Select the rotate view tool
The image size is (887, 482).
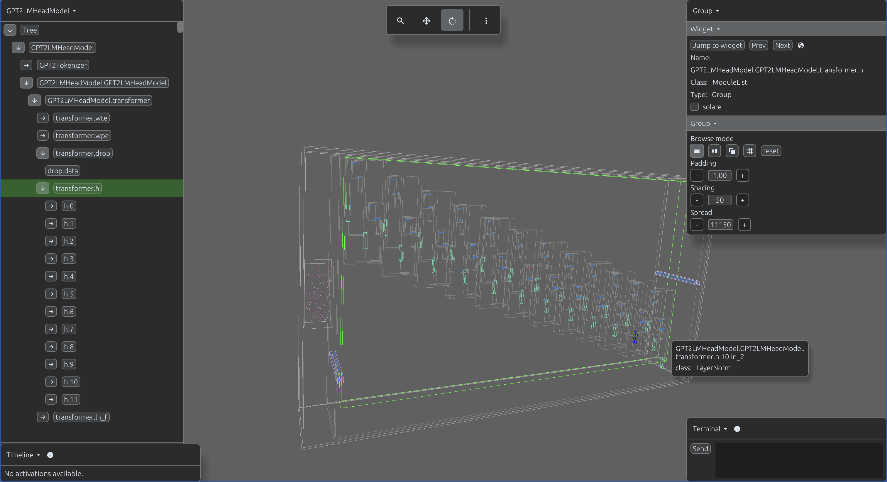pos(452,21)
